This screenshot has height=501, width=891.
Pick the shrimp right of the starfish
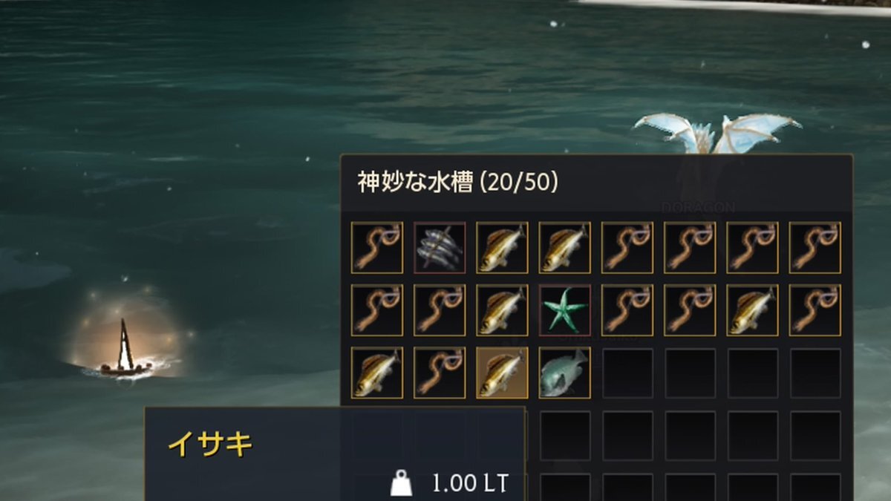pyautogui.click(x=627, y=310)
